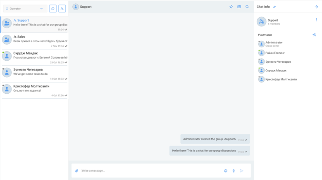This screenshot has height=180, width=322.
Task: Open the Sales group chat
Action: point(34,41)
